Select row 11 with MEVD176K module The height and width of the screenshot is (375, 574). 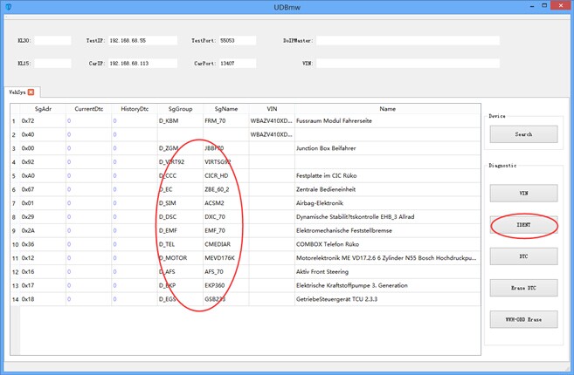click(x=246, y=258)
